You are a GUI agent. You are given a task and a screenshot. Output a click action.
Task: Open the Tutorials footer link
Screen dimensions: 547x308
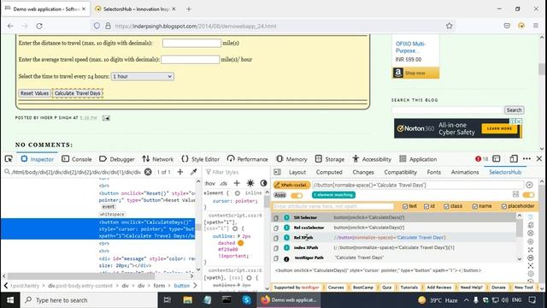pyautogui.click(x=409, y=287)
